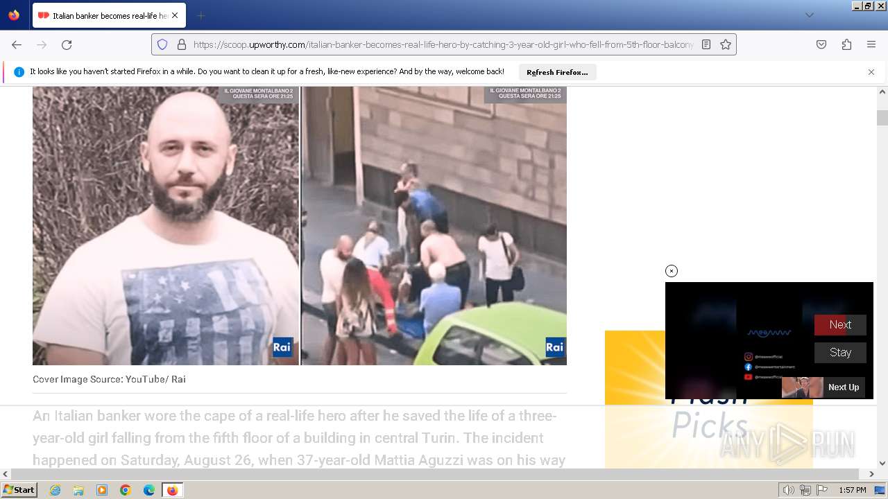Click the vertical scrollbar down arrow
The image size is (888, 499).
pos(882,463)
